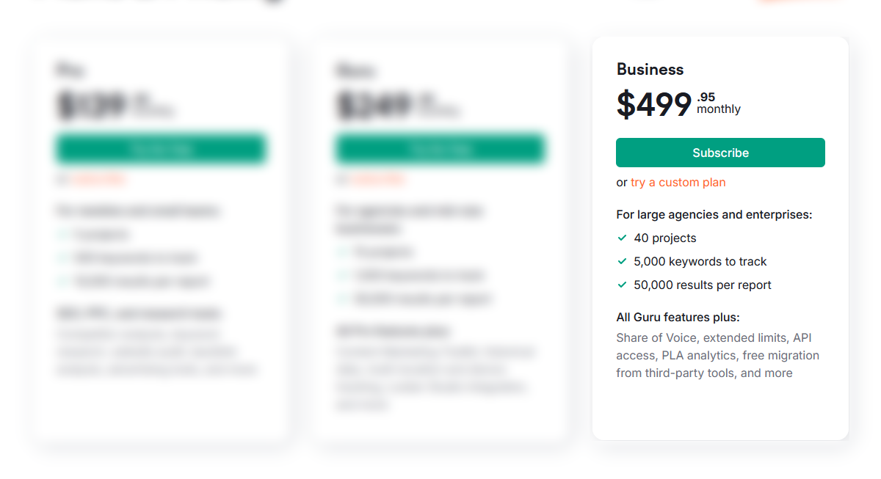
Task: Click the "5,000 keywords to track" text
Action: tap(700, 261)
